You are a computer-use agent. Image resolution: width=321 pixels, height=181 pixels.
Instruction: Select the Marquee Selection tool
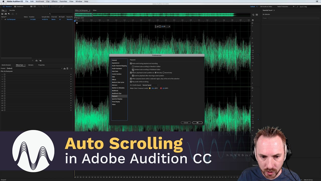[53, 7]
